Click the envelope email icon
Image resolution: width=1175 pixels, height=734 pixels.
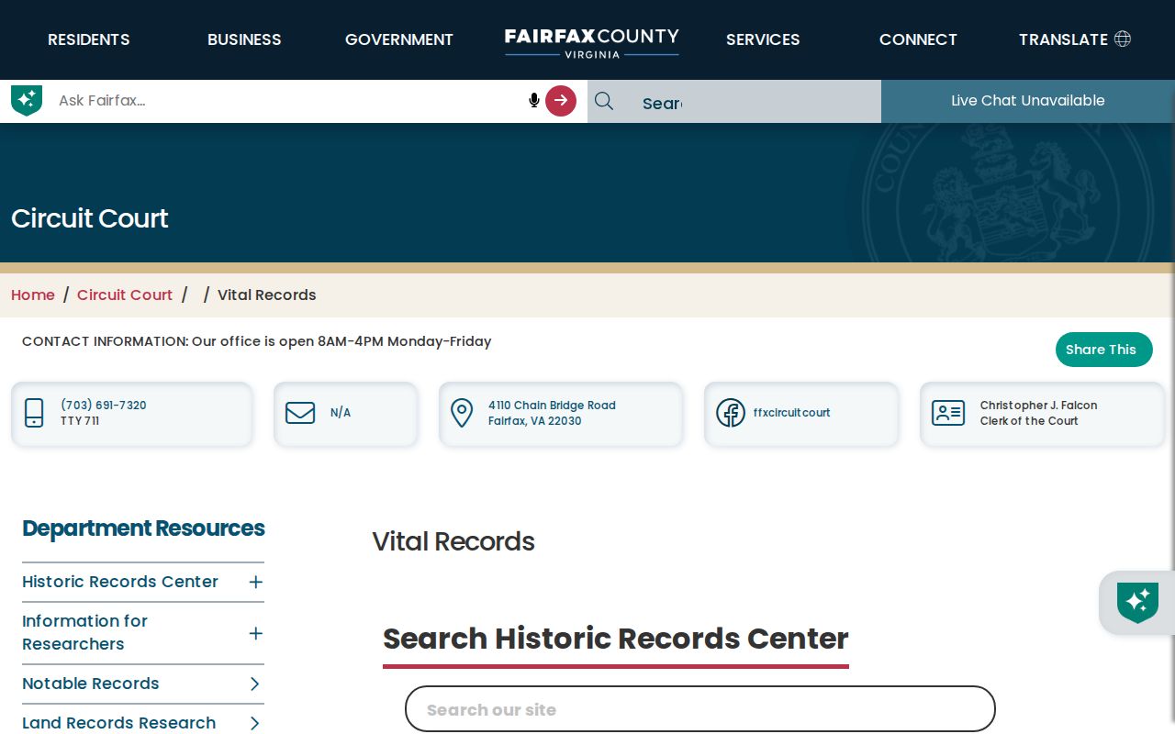click(x=300, y=413)
